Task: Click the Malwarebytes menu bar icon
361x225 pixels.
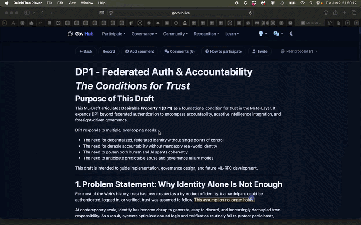Action: tap(264, 3)
